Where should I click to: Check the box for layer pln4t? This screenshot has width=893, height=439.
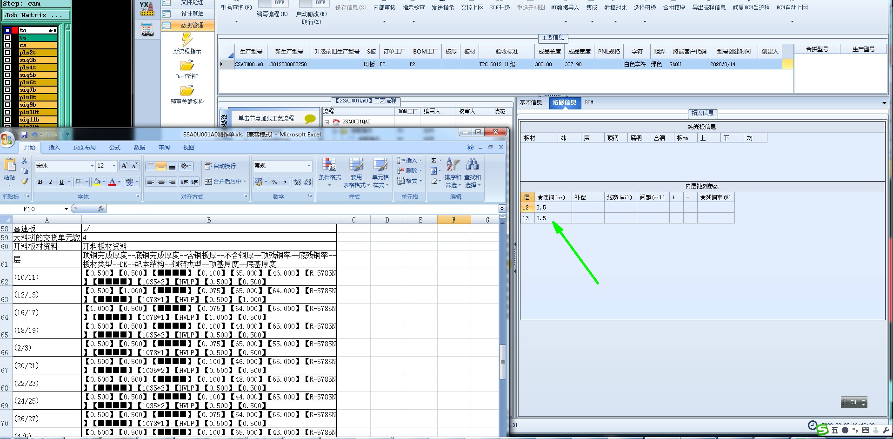pos(7,68)
